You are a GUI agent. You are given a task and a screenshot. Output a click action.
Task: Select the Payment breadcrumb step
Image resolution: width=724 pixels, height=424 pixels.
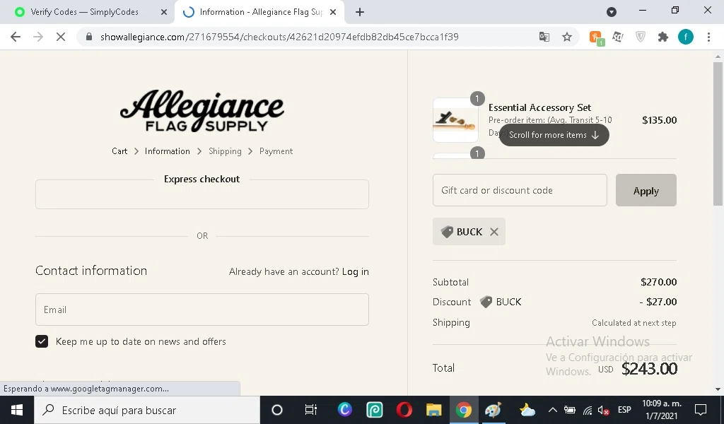pyautogui.click(x=276, y=151)
